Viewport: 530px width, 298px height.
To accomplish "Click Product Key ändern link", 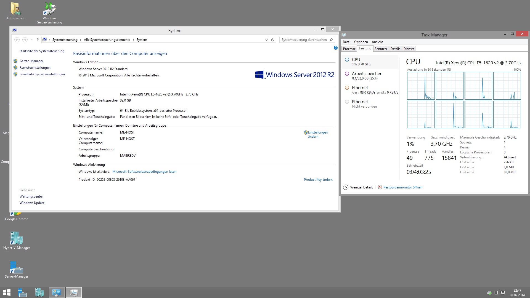I will tap(318, 180).
